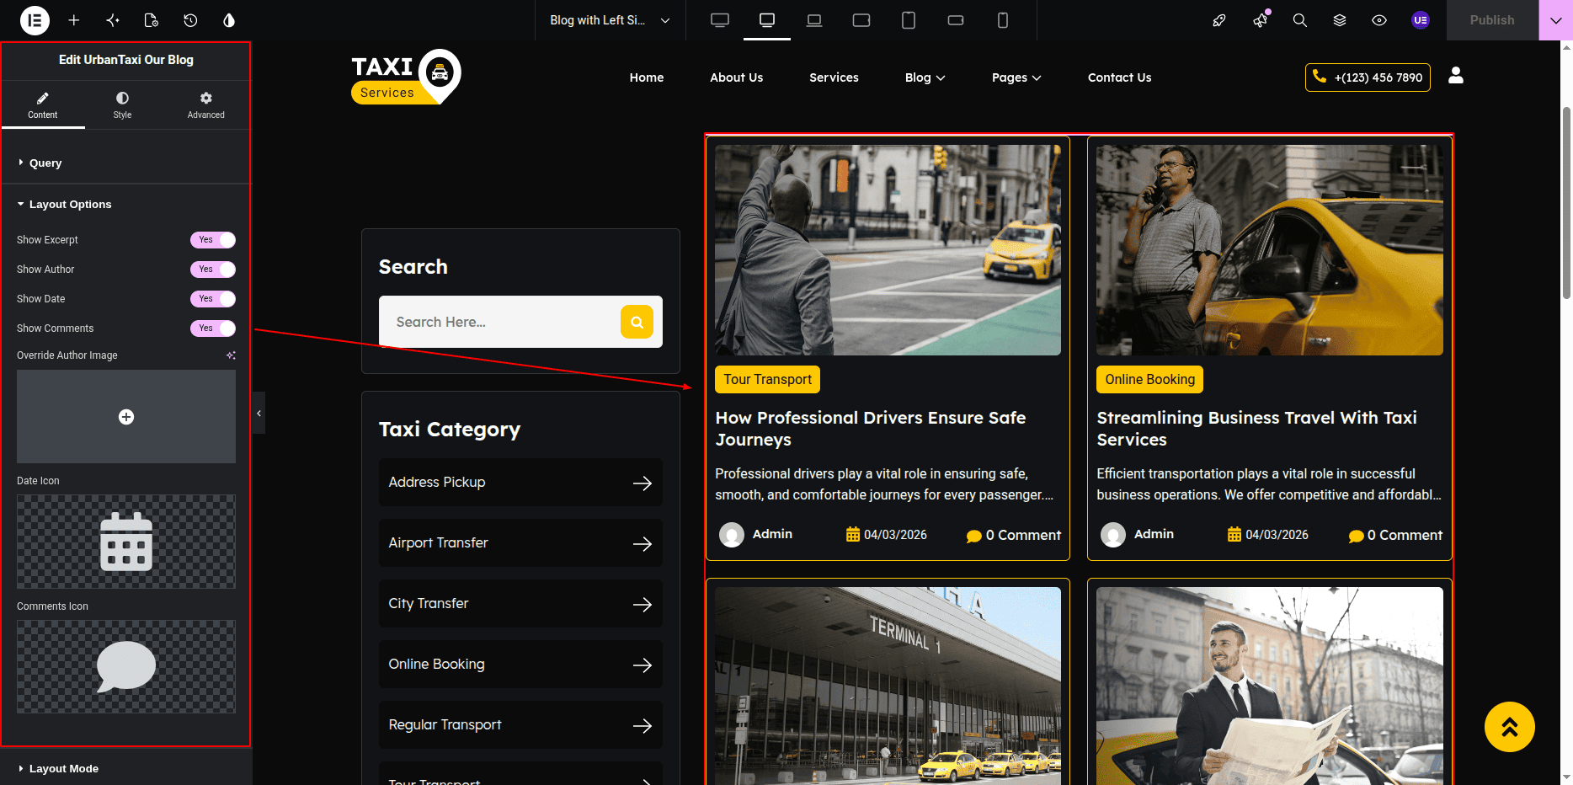Click the page vertical scrollbar
Viewport: 1573px width, 785px height.
click(x=1566, y=202)
